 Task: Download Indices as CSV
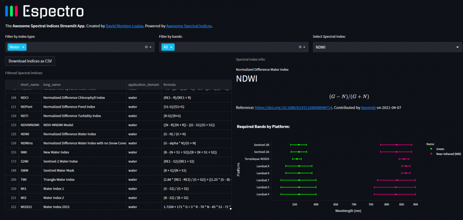pos(30,61)
